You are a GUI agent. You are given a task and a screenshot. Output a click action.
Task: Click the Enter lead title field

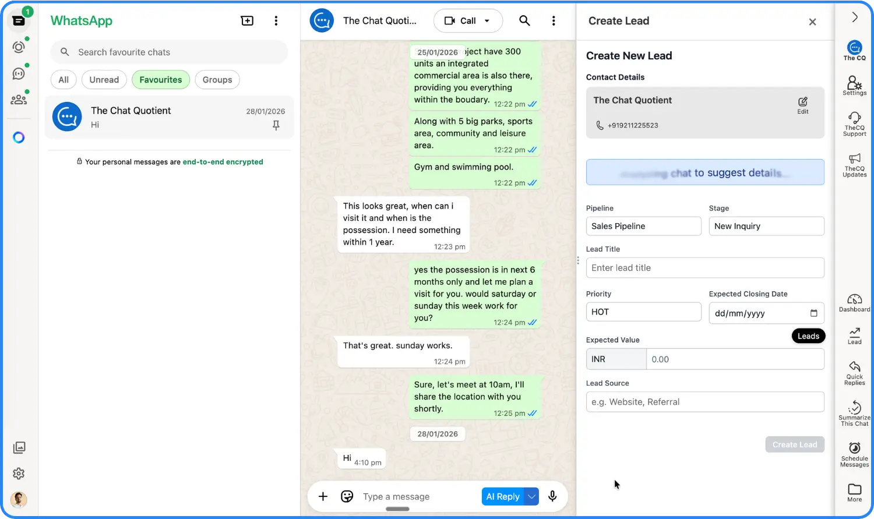coord(705,267)
